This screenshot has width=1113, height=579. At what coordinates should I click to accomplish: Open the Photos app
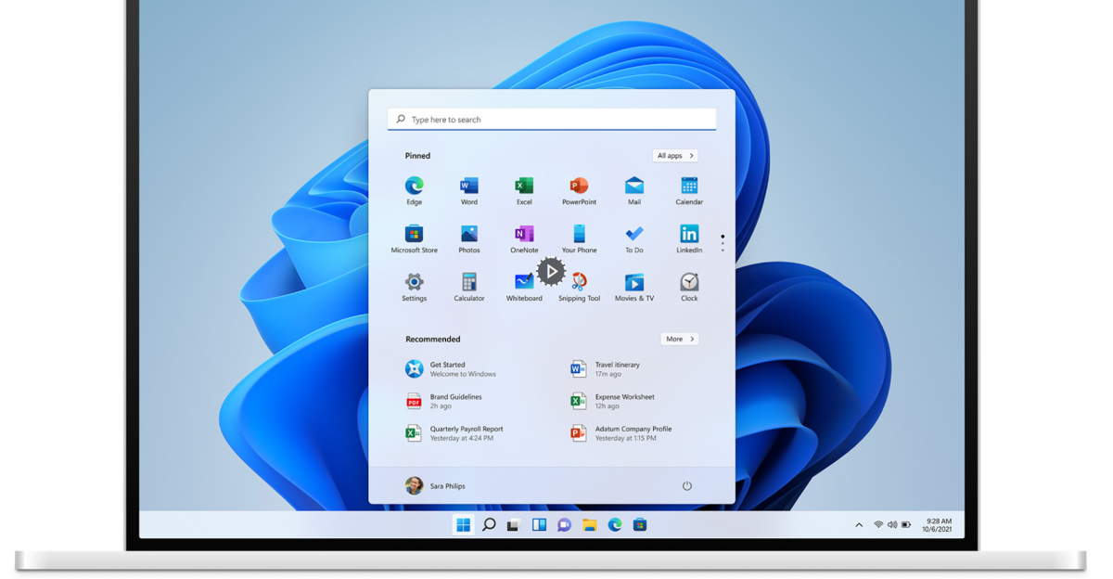coord(469,238)
